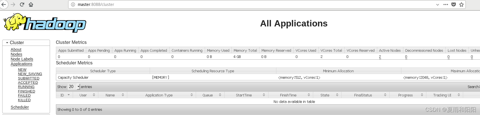Click the <memory:512, vCores:1> minimum allocation value
This screenshot has width=480, height=115.
coord(299,78)
